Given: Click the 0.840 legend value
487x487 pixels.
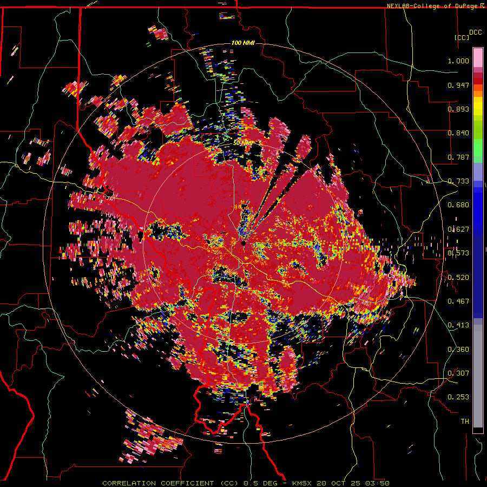Looking at the screenshot, I should 458,133.
